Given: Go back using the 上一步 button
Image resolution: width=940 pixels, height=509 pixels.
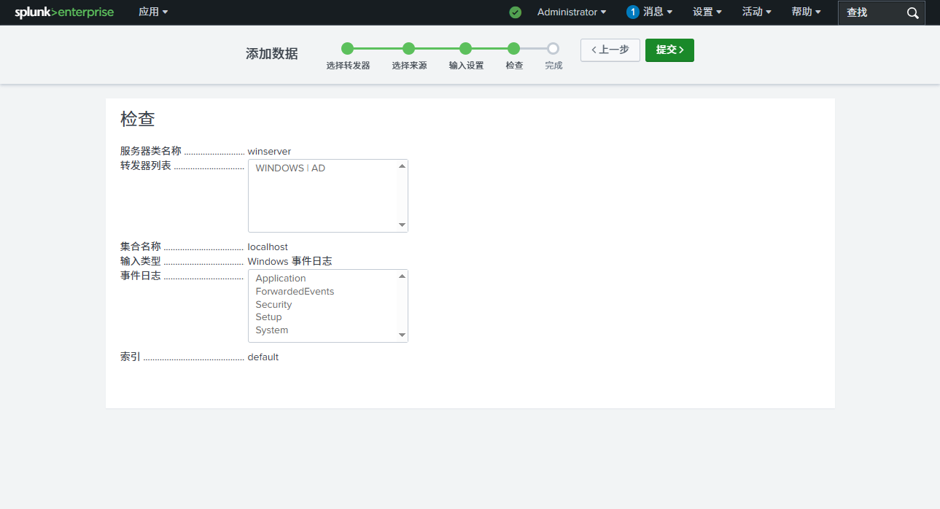Looking at the screenshot, I should 610,50.
